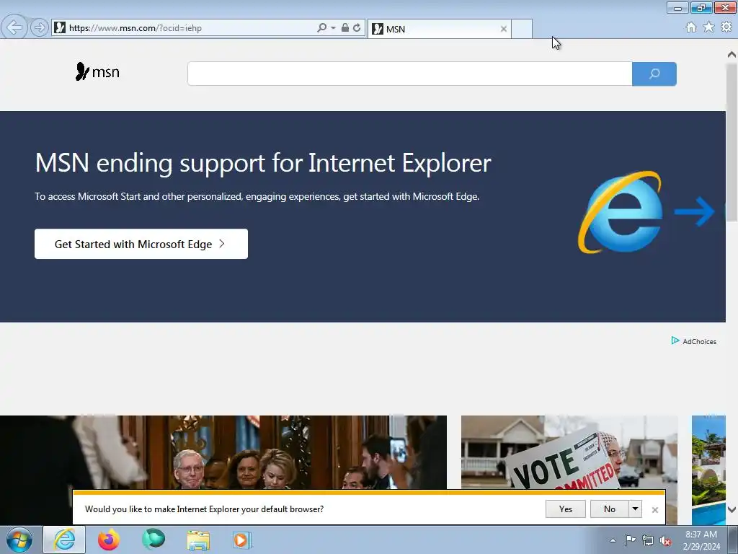The image size is (738, 554).
Task: Open the Tools gear menu
Action: click(726, 27)
